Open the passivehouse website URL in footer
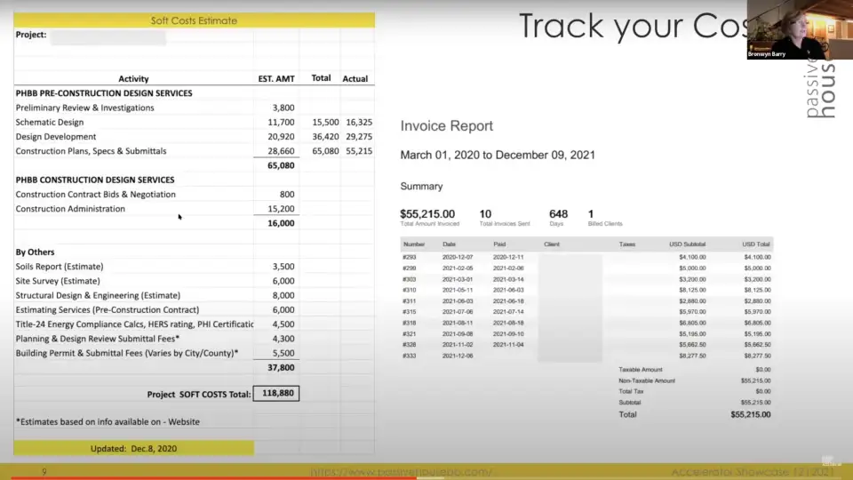 click(x=401, y=471)
